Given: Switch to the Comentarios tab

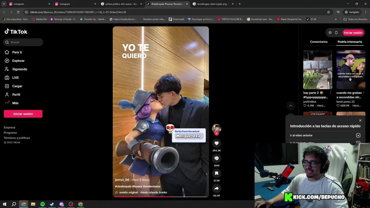Looking at the screenshot, I should click(319, 42).
